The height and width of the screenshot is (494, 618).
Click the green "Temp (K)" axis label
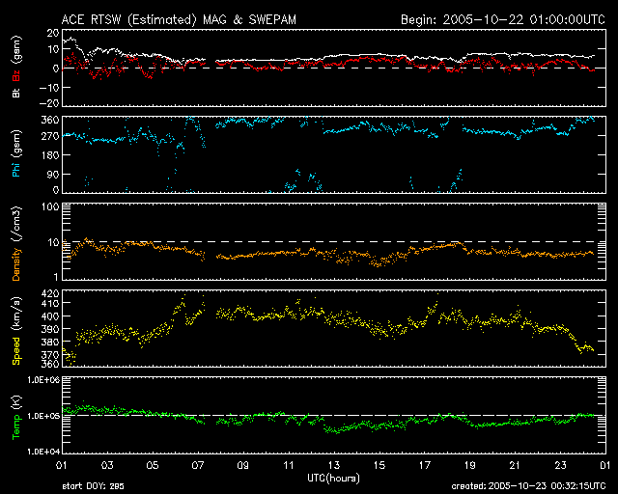pos(16,418)
